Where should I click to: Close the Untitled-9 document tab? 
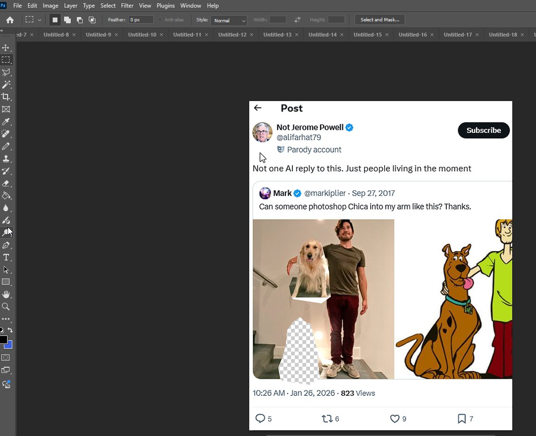coord(116,35)
